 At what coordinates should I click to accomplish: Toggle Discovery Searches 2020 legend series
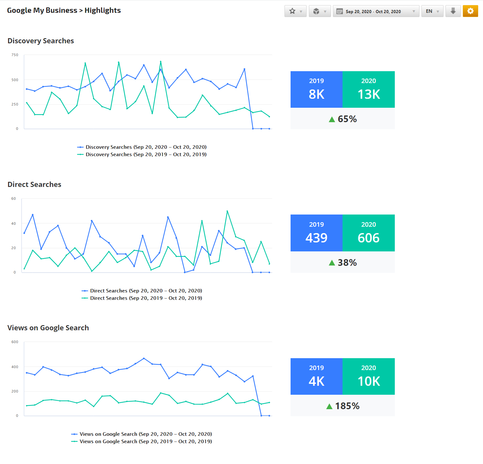coord(141,147)
